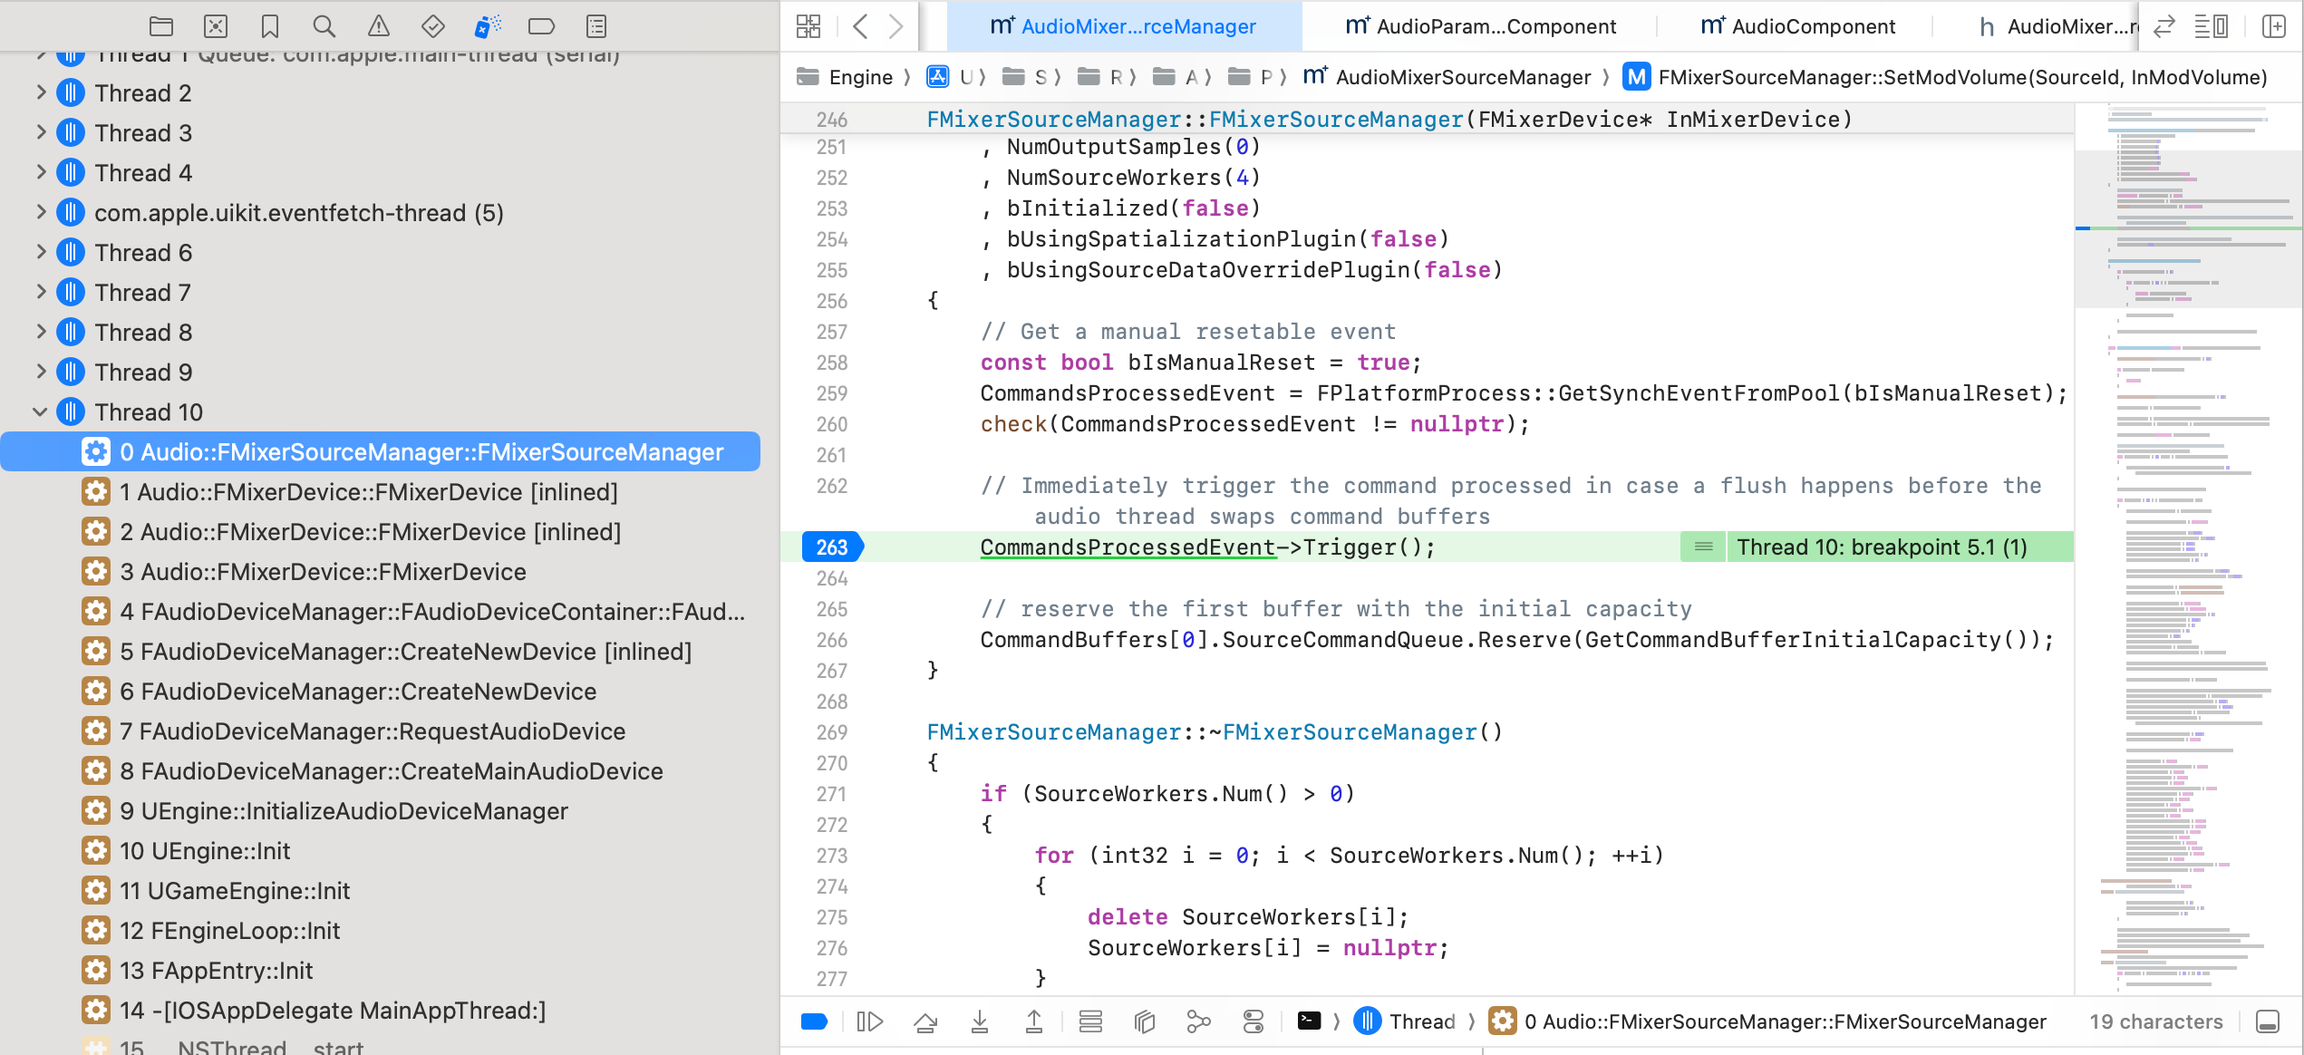Collapse the Thread 10 disclosure arrow

(x=40, y=412)
